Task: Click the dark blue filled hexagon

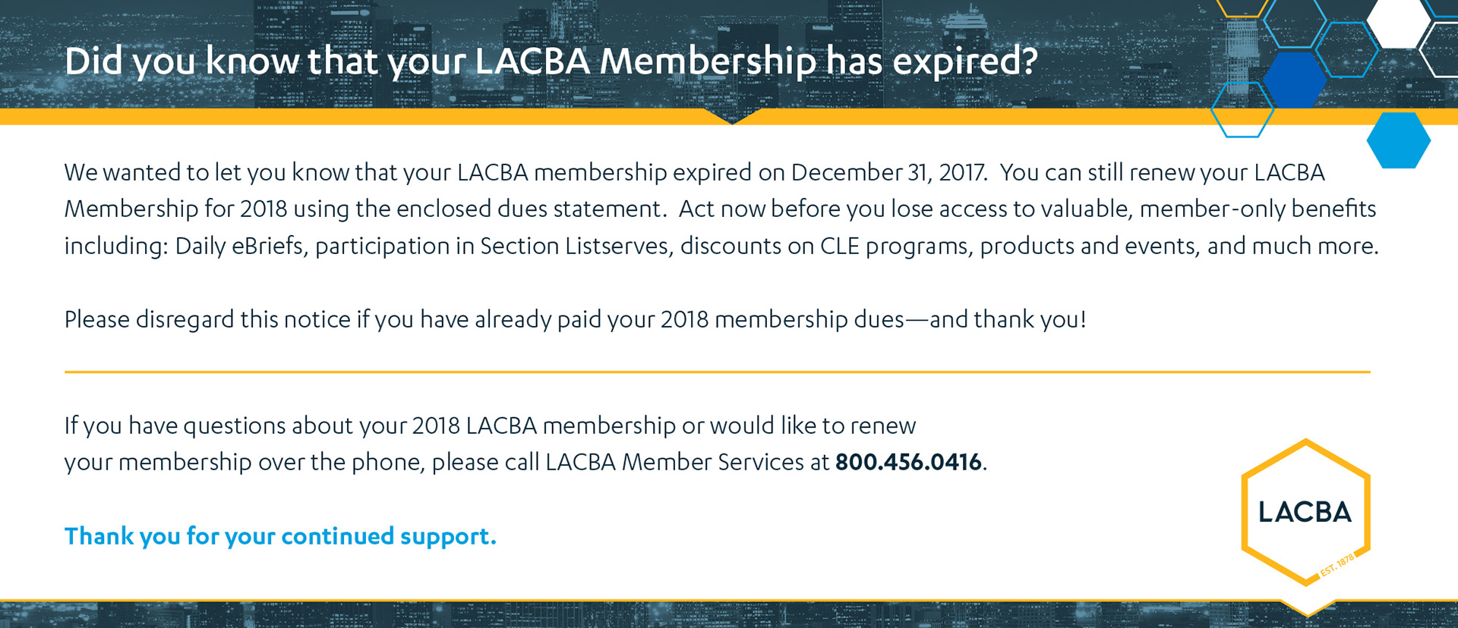Action: click(1295, 80)
